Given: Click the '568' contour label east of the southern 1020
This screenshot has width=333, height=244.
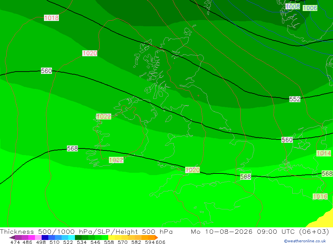Looking at the screenshot, I should [x=245, y=177].
